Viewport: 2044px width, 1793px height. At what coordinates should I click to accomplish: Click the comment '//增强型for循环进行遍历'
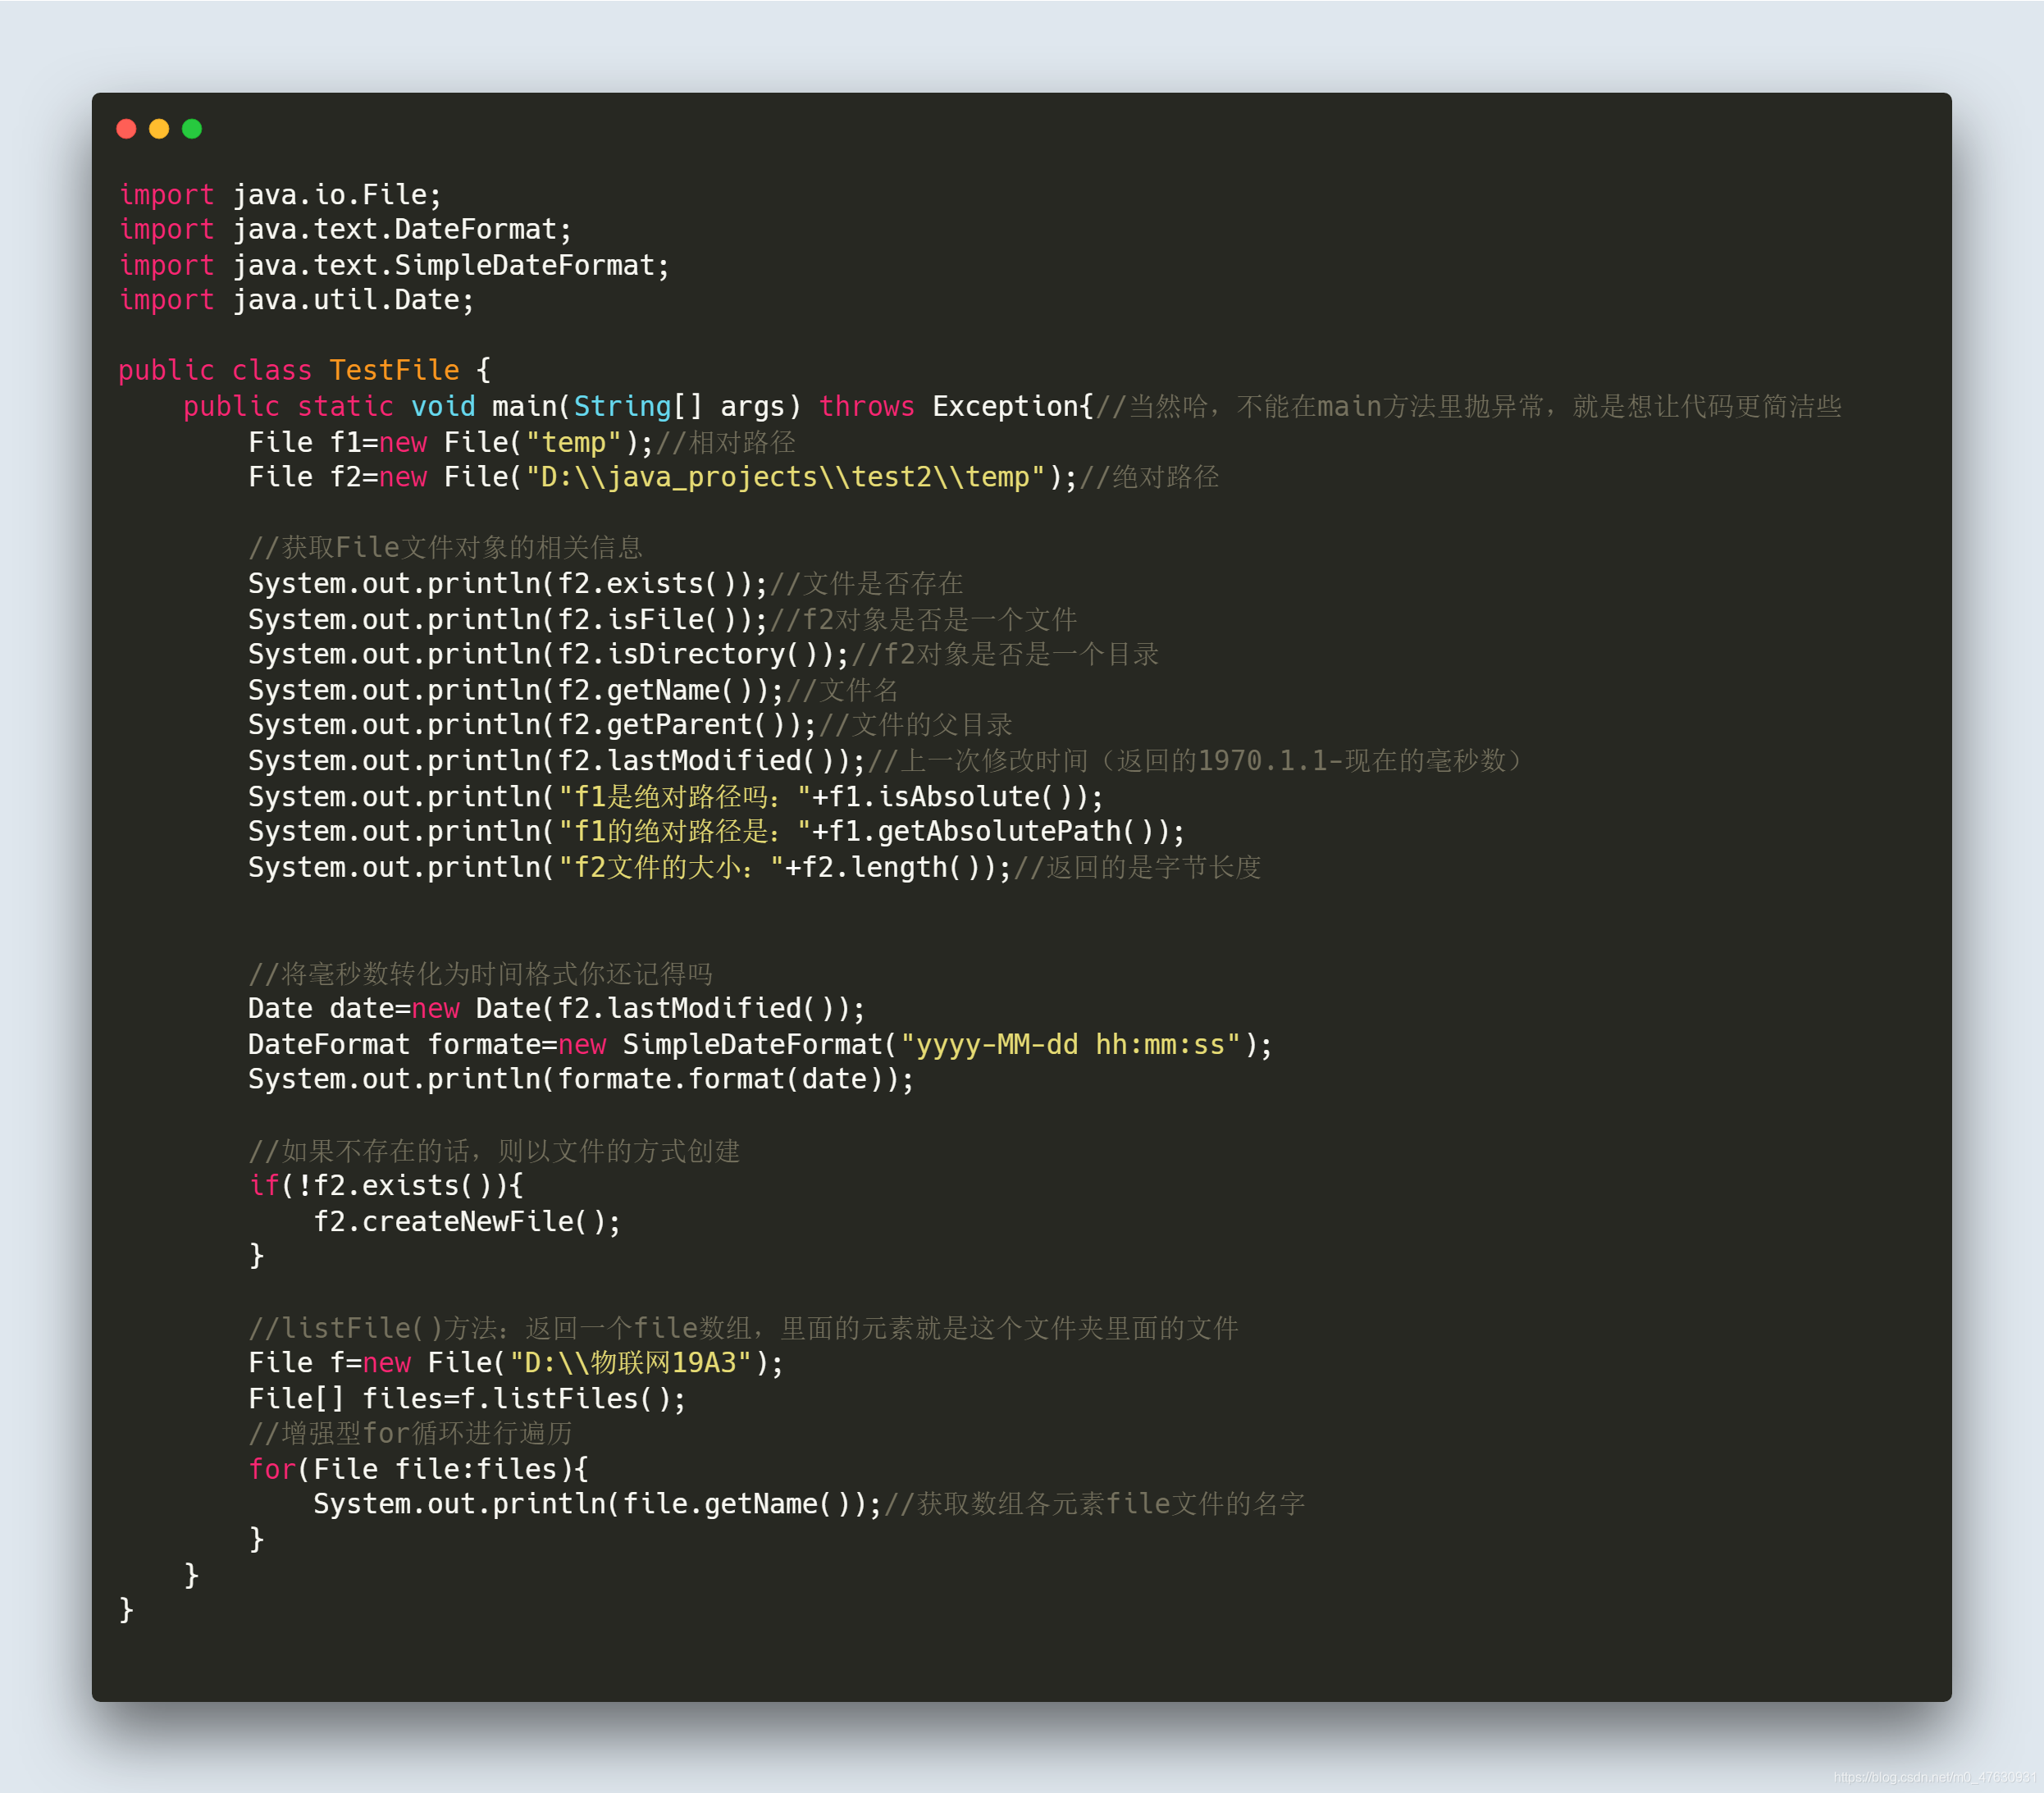(410, 1434)
